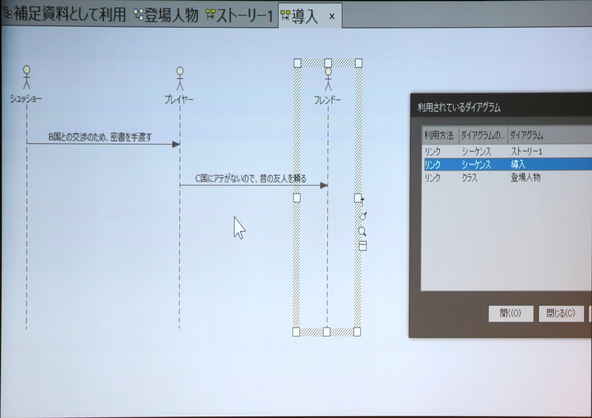Click the rectangle icon below the magnifier
592x418 pixels.
(x=363, y=246)
